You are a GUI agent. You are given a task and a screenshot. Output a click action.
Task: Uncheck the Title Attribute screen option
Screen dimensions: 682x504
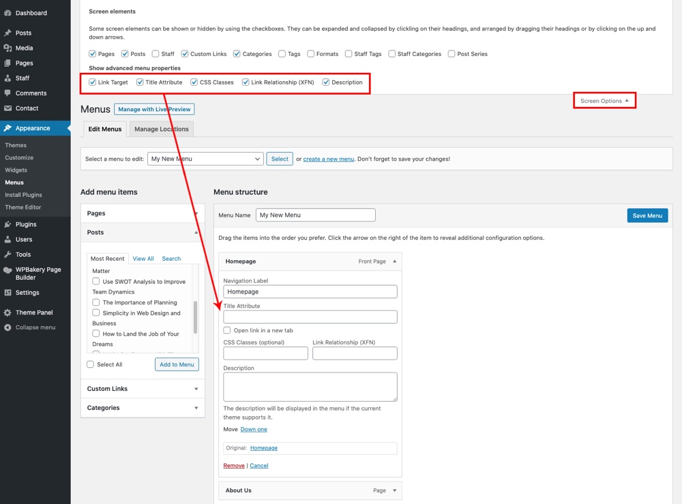140,82
